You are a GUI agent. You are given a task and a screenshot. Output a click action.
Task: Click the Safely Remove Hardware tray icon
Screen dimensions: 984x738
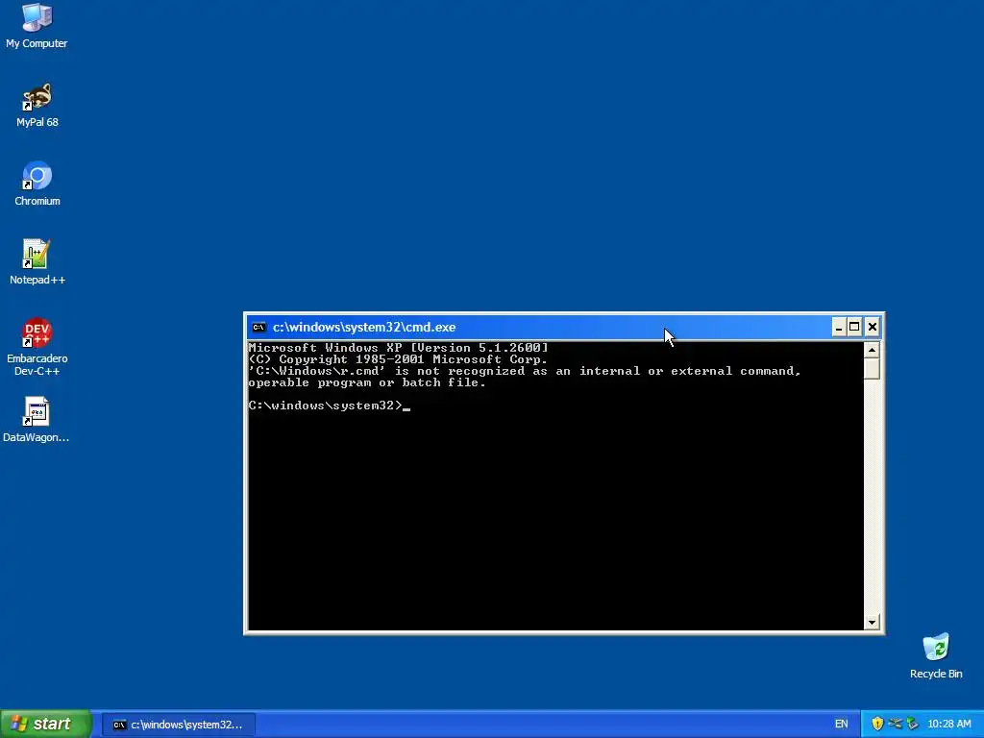point(913,724)
